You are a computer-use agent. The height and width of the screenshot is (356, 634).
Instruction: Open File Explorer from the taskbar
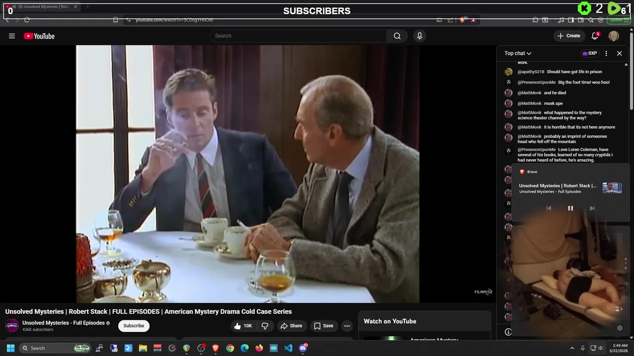tap(143, 348)
